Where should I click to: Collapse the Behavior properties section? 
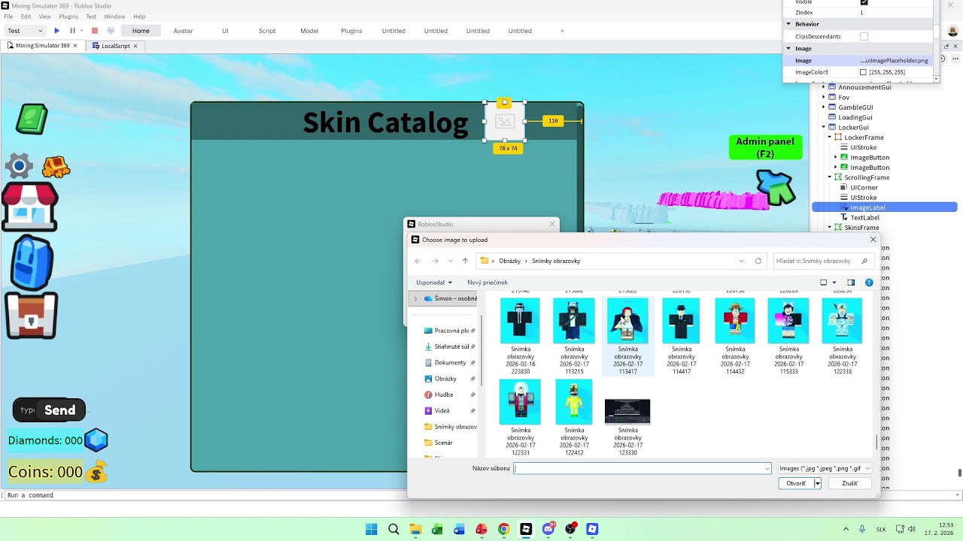click(788, 24)
